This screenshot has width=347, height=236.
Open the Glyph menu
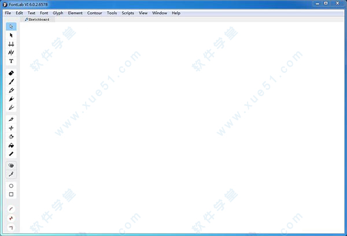tap(58, 13)
